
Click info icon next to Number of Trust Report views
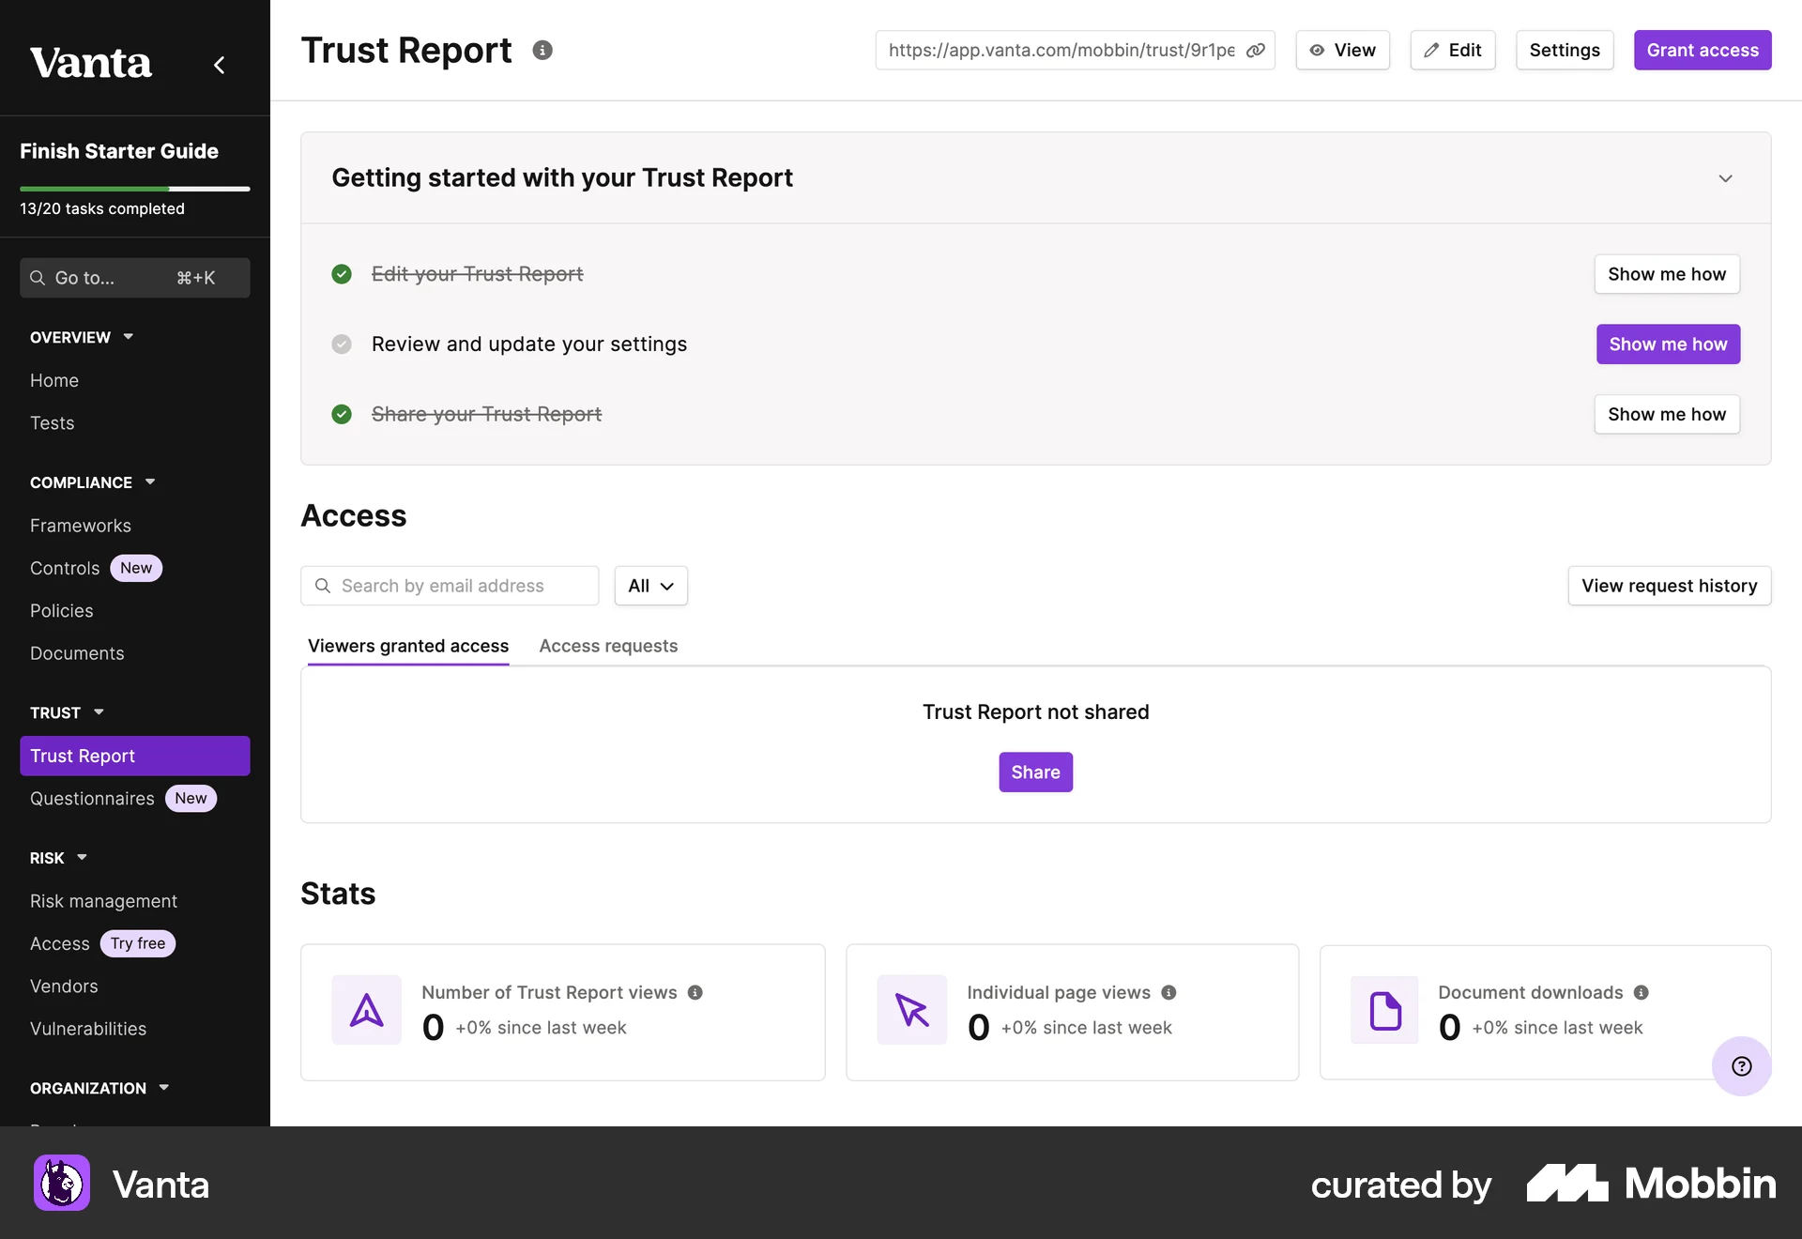pos(695,992)
